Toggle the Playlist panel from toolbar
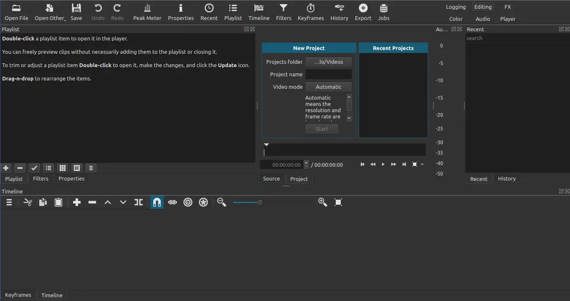 tap(233, 12)
